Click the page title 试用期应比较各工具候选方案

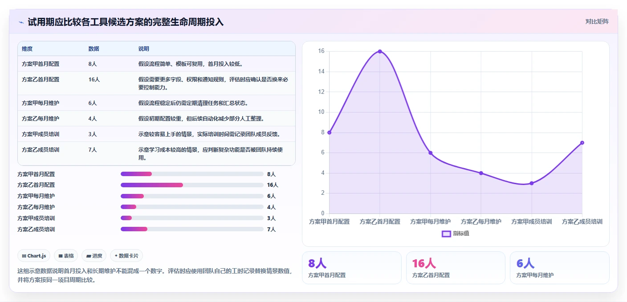(x=90, y=22)
